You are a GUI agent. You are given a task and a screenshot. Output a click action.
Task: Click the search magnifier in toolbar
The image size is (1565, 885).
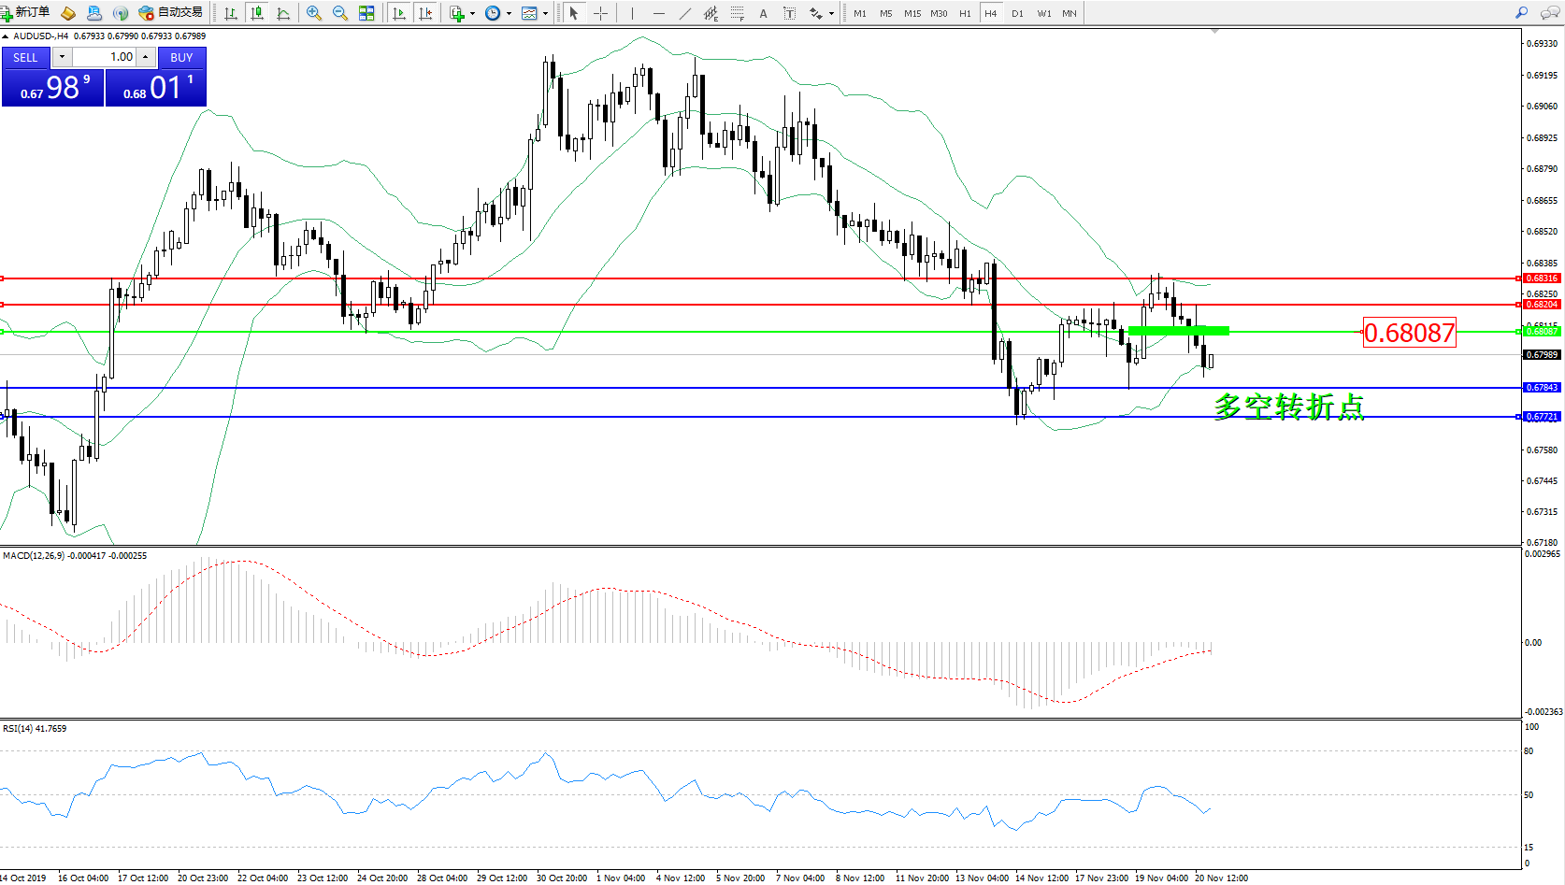point(1521,13)
